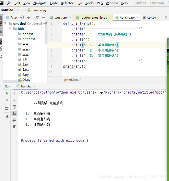The height and width of the screenshot is (181, 169).
Task: Close the _pydev_execfile.py editor tab
Action: click(110, 17)
